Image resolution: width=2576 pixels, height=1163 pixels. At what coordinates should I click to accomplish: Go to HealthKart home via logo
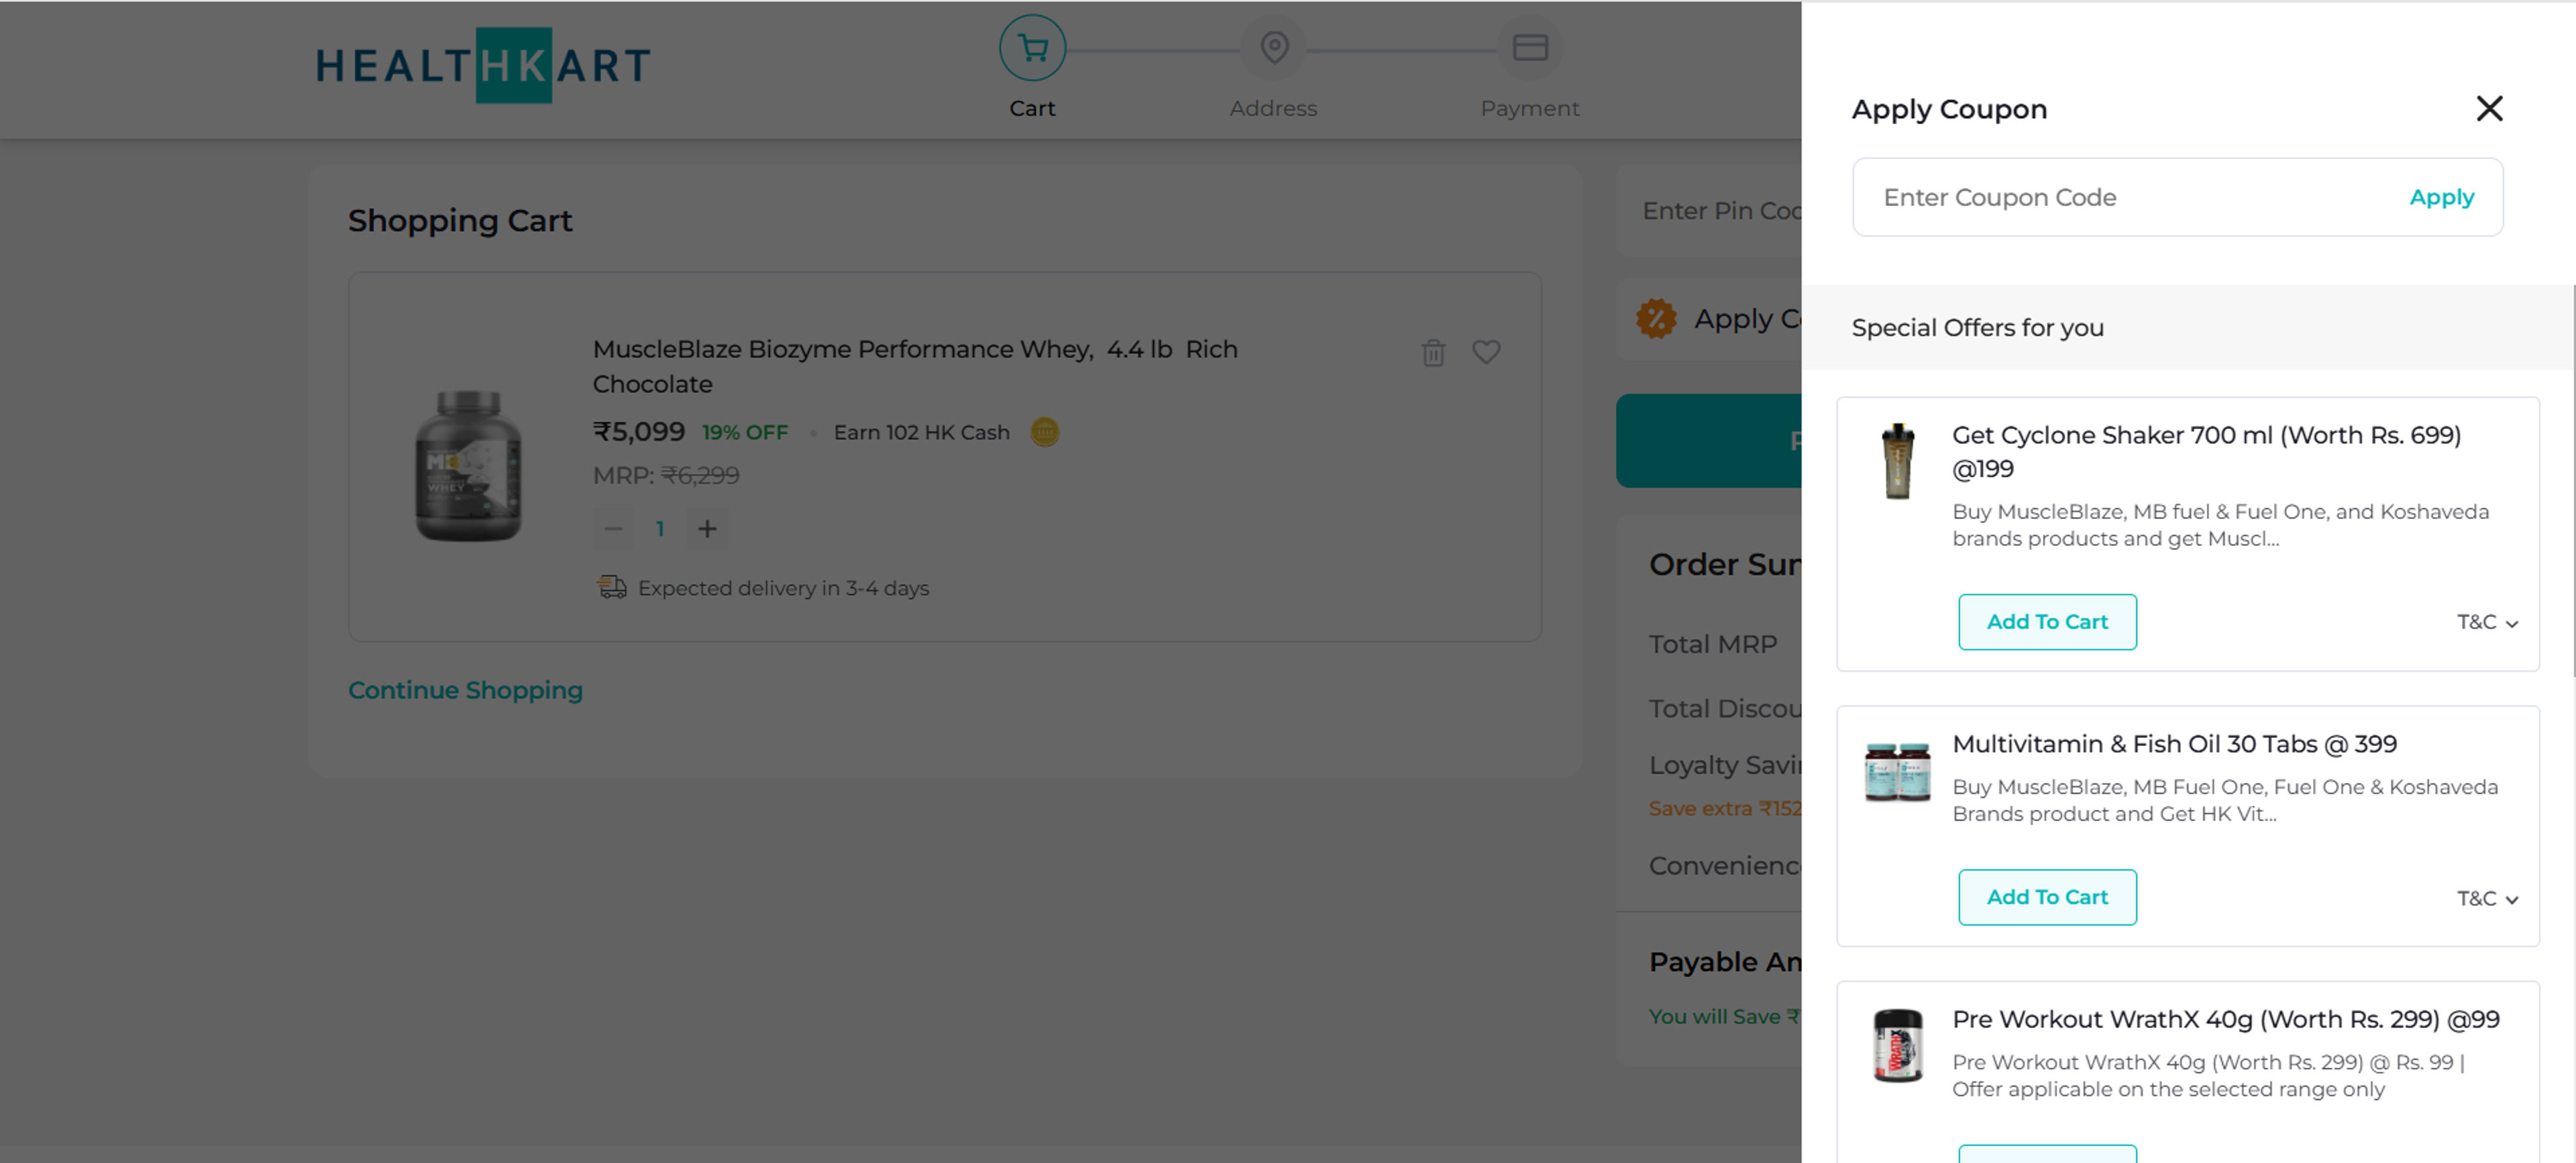pos(483,65)
